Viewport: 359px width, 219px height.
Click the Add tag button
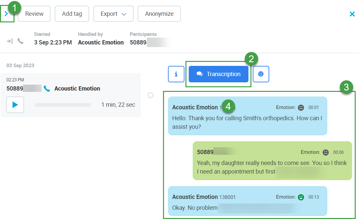72,14
